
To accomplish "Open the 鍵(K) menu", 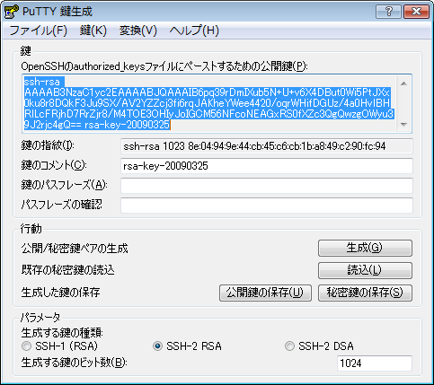I will tap(93, 31).
